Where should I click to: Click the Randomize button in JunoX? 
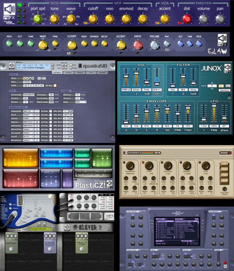[x=225, y=90]
